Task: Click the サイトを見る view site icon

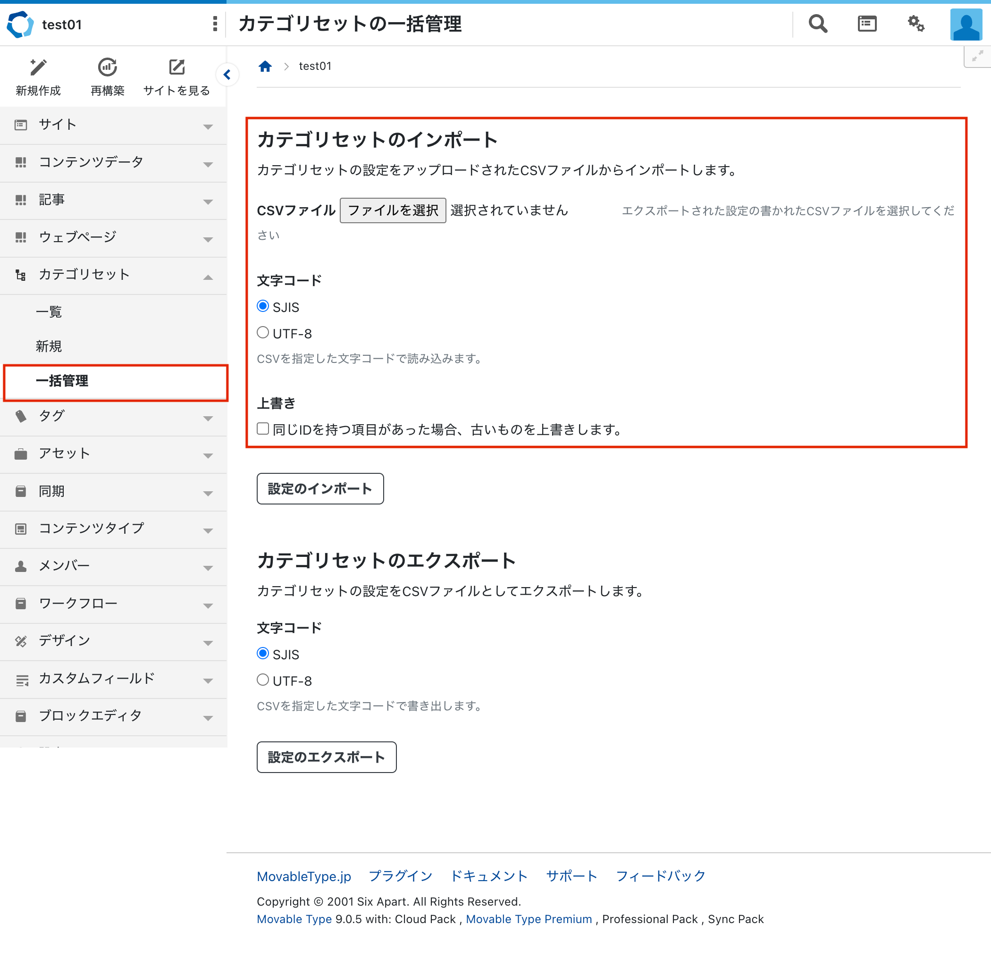Action: [x=176, y=67]
